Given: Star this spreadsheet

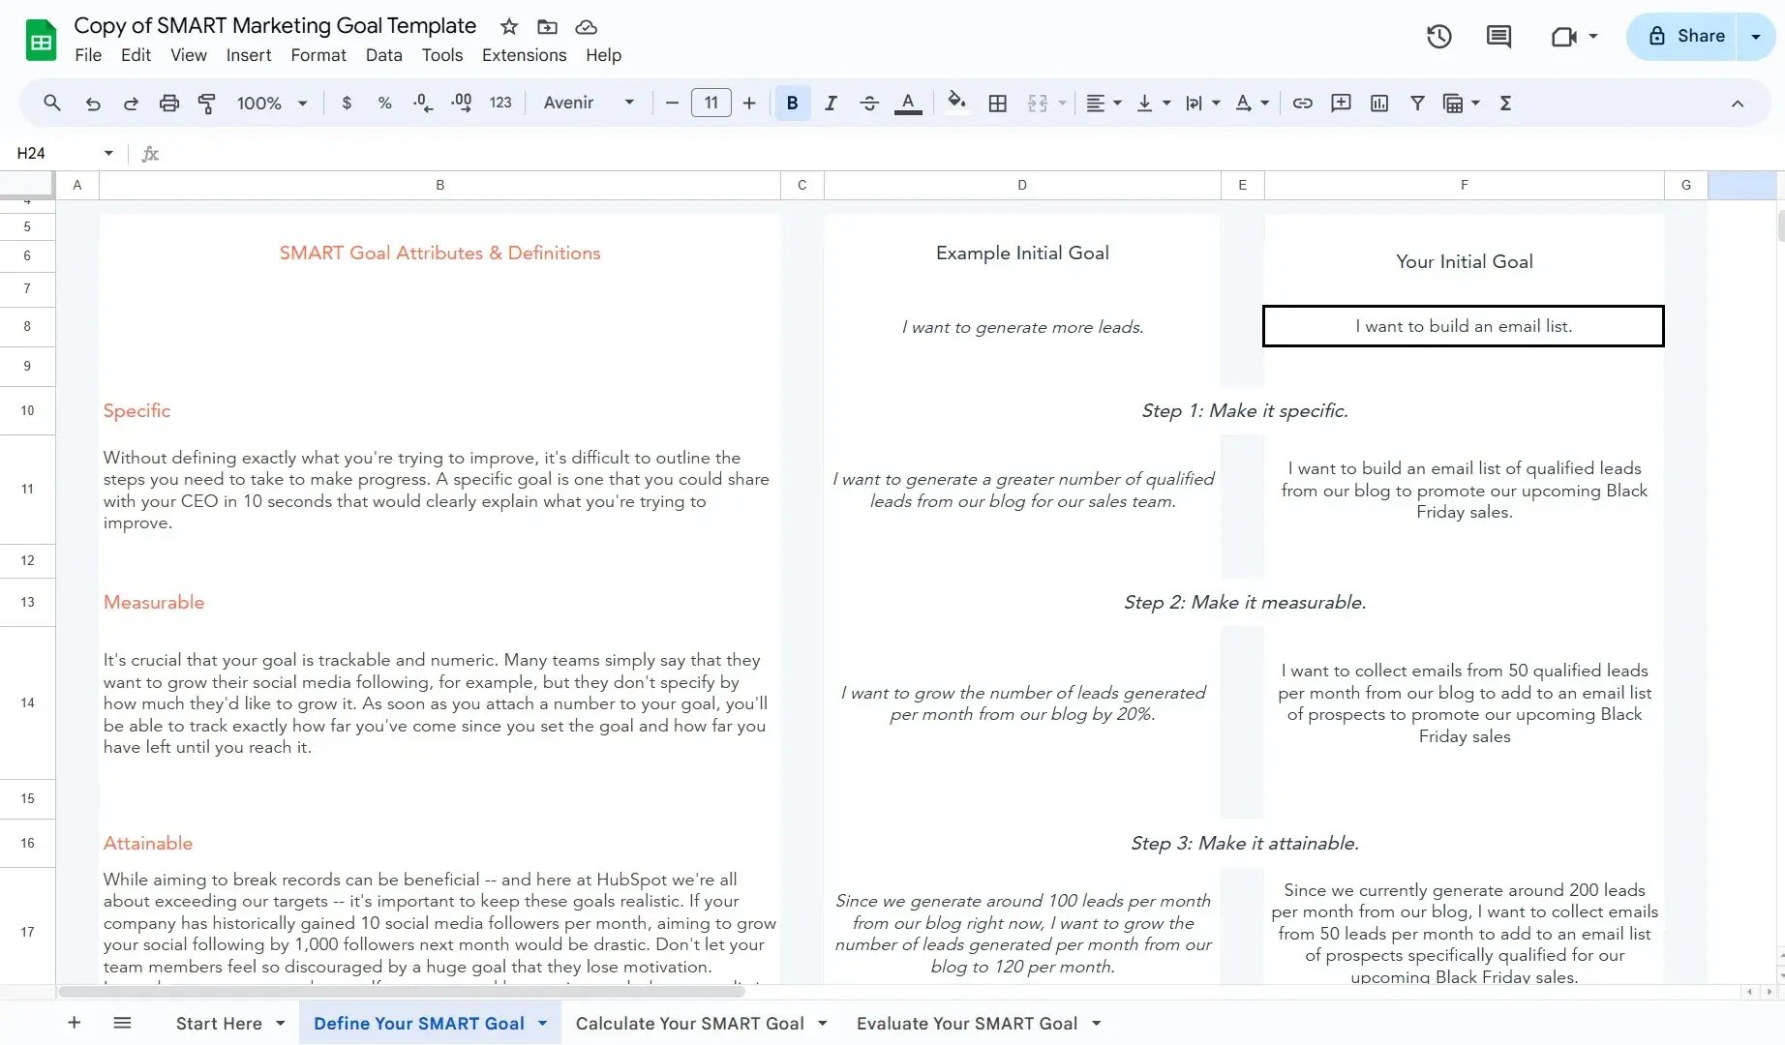Looking at the screenshot, I should pyautogui.click(x=509, y=26).
